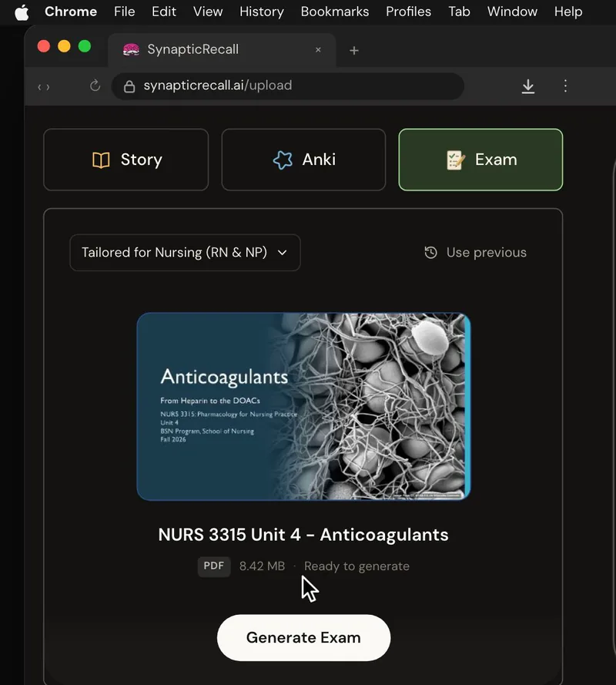Viewport: 616px width, 685px height.
Task: Open the History menu
Action: click(262, 12)
